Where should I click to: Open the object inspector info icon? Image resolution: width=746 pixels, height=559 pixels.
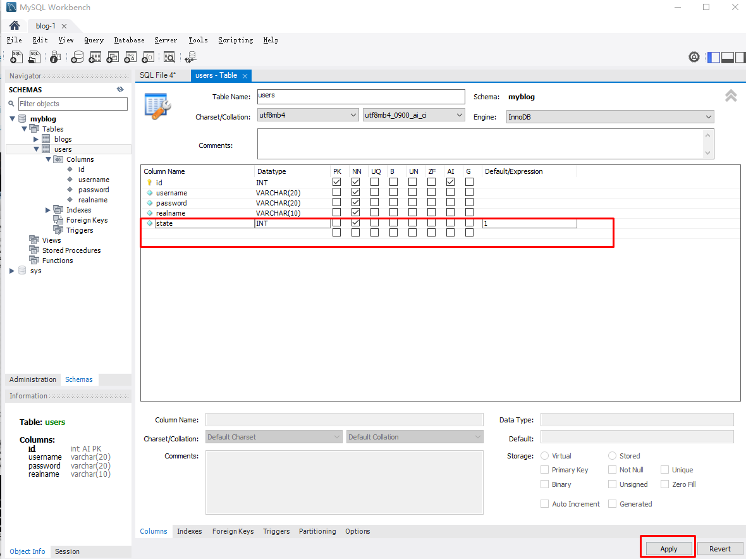(55, 57)
